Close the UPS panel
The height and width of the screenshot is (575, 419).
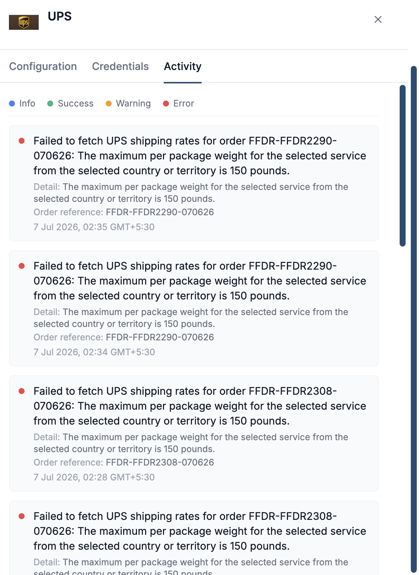pyautogui.click(x=378, y=19)
